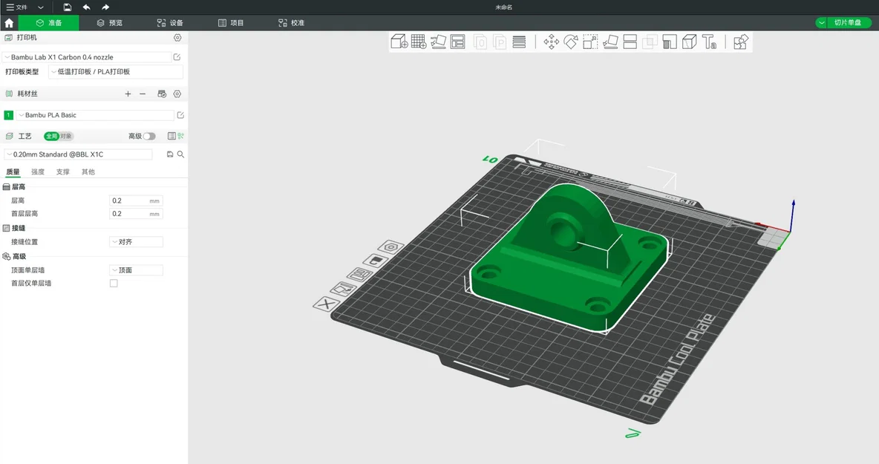Remove a filament with minus icon

point(143,94)
